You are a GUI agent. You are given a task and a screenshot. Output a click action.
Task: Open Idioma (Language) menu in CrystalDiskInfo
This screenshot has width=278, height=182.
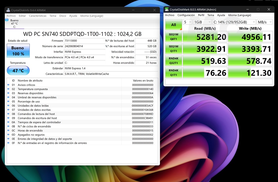pos(92,16)
